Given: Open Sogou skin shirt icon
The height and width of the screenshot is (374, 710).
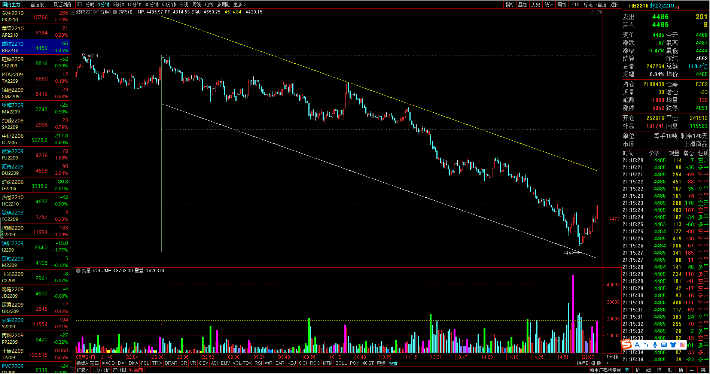Looking at the screenshot, I should 673,345.
